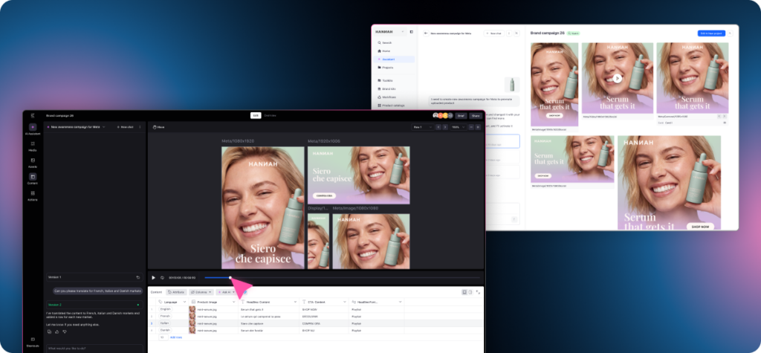Click the Share button in the editor header
The image size is (761, 353).
(x=475, y=116)
